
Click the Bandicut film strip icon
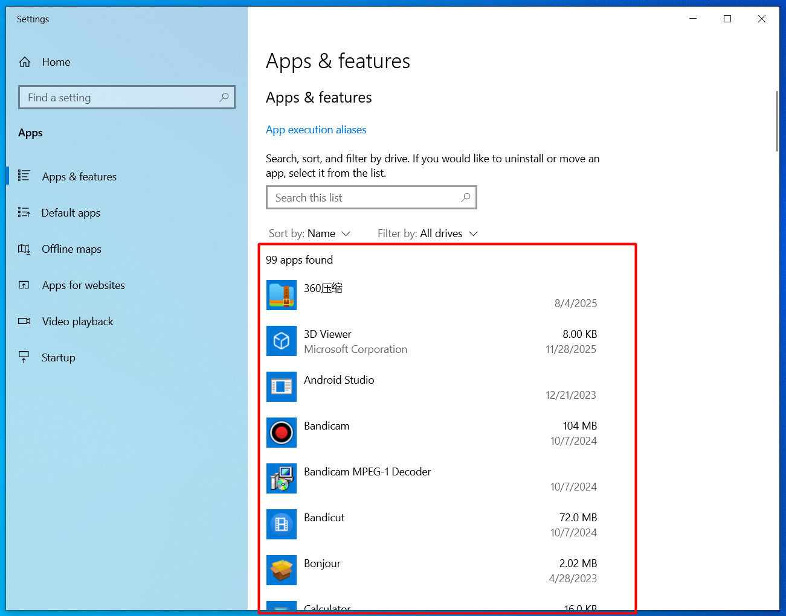click(x=282, y=524)
